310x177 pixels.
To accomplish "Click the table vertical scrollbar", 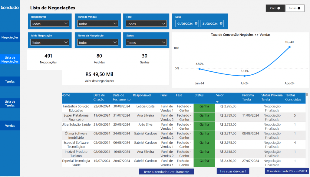I will [x=307, y=94].
